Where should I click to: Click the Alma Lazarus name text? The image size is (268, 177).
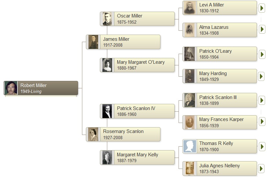(214, 27)
